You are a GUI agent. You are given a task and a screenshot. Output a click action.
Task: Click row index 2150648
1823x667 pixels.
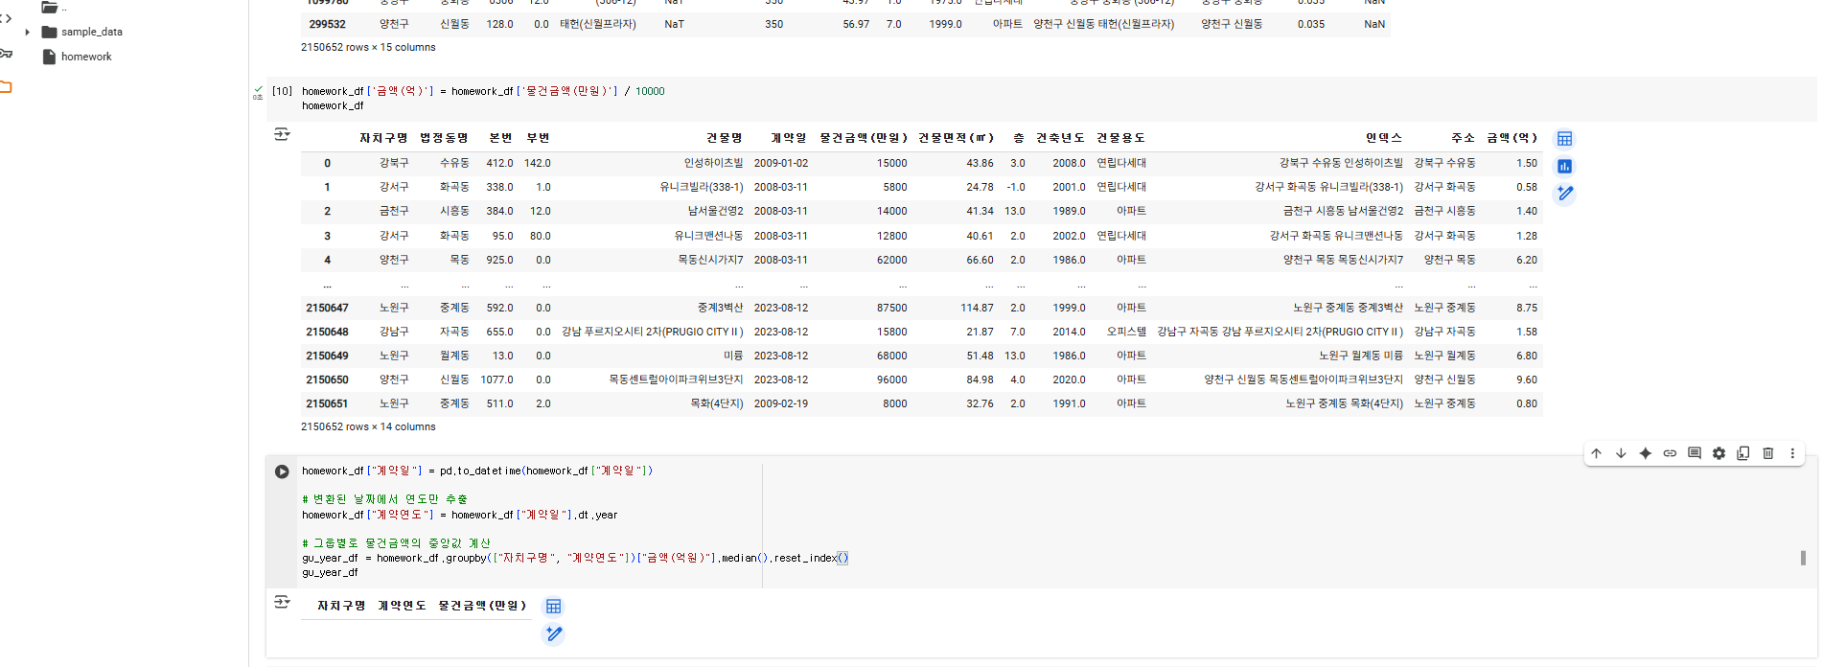click(327, 332)
